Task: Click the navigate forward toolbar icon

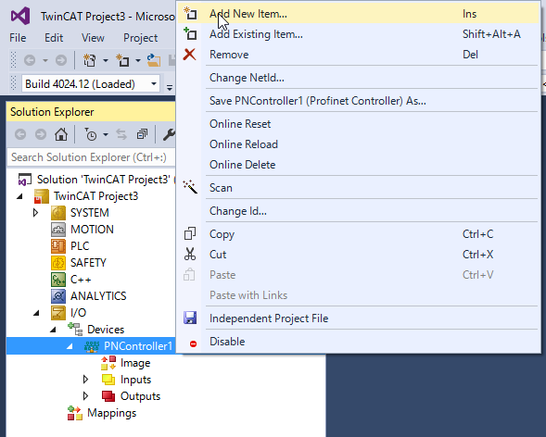Action: pos(61,60)
